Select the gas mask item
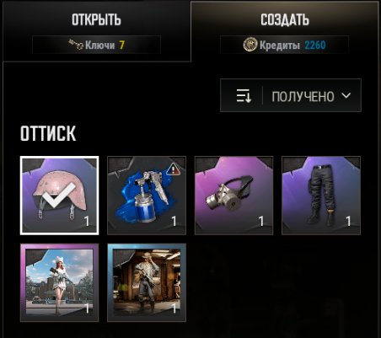This screenshot has height=338, width=381. point(233,196)
